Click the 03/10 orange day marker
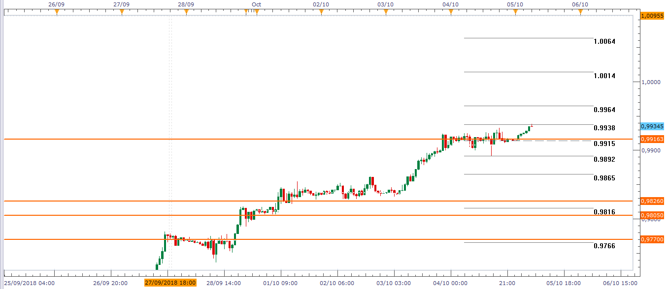 point(386,12)
